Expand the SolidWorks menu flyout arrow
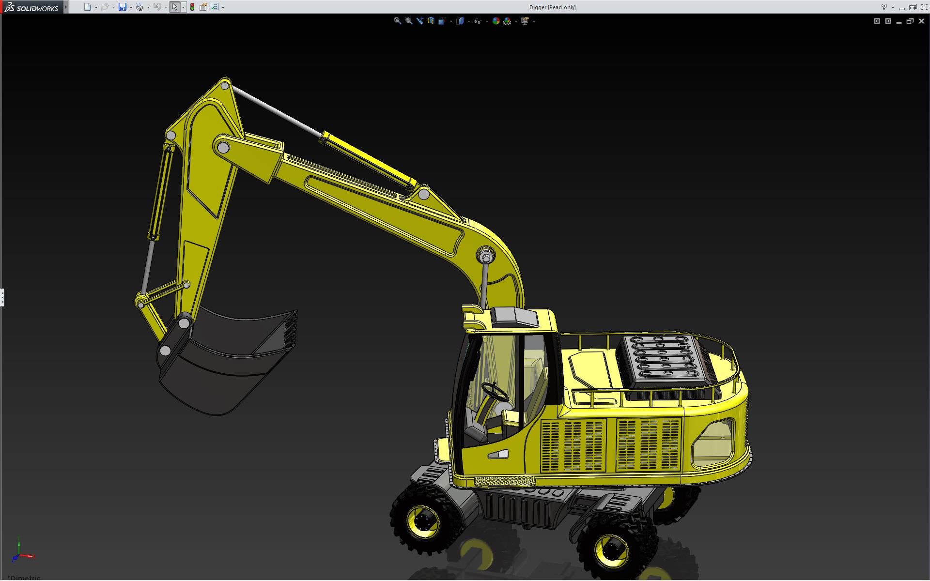The height and width of the screenshot is (581, 930). 66,7
